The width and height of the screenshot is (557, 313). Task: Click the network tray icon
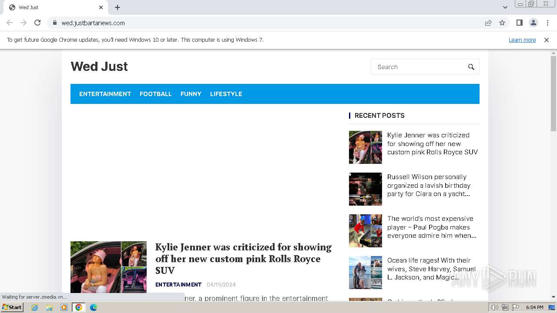point(505,307)
